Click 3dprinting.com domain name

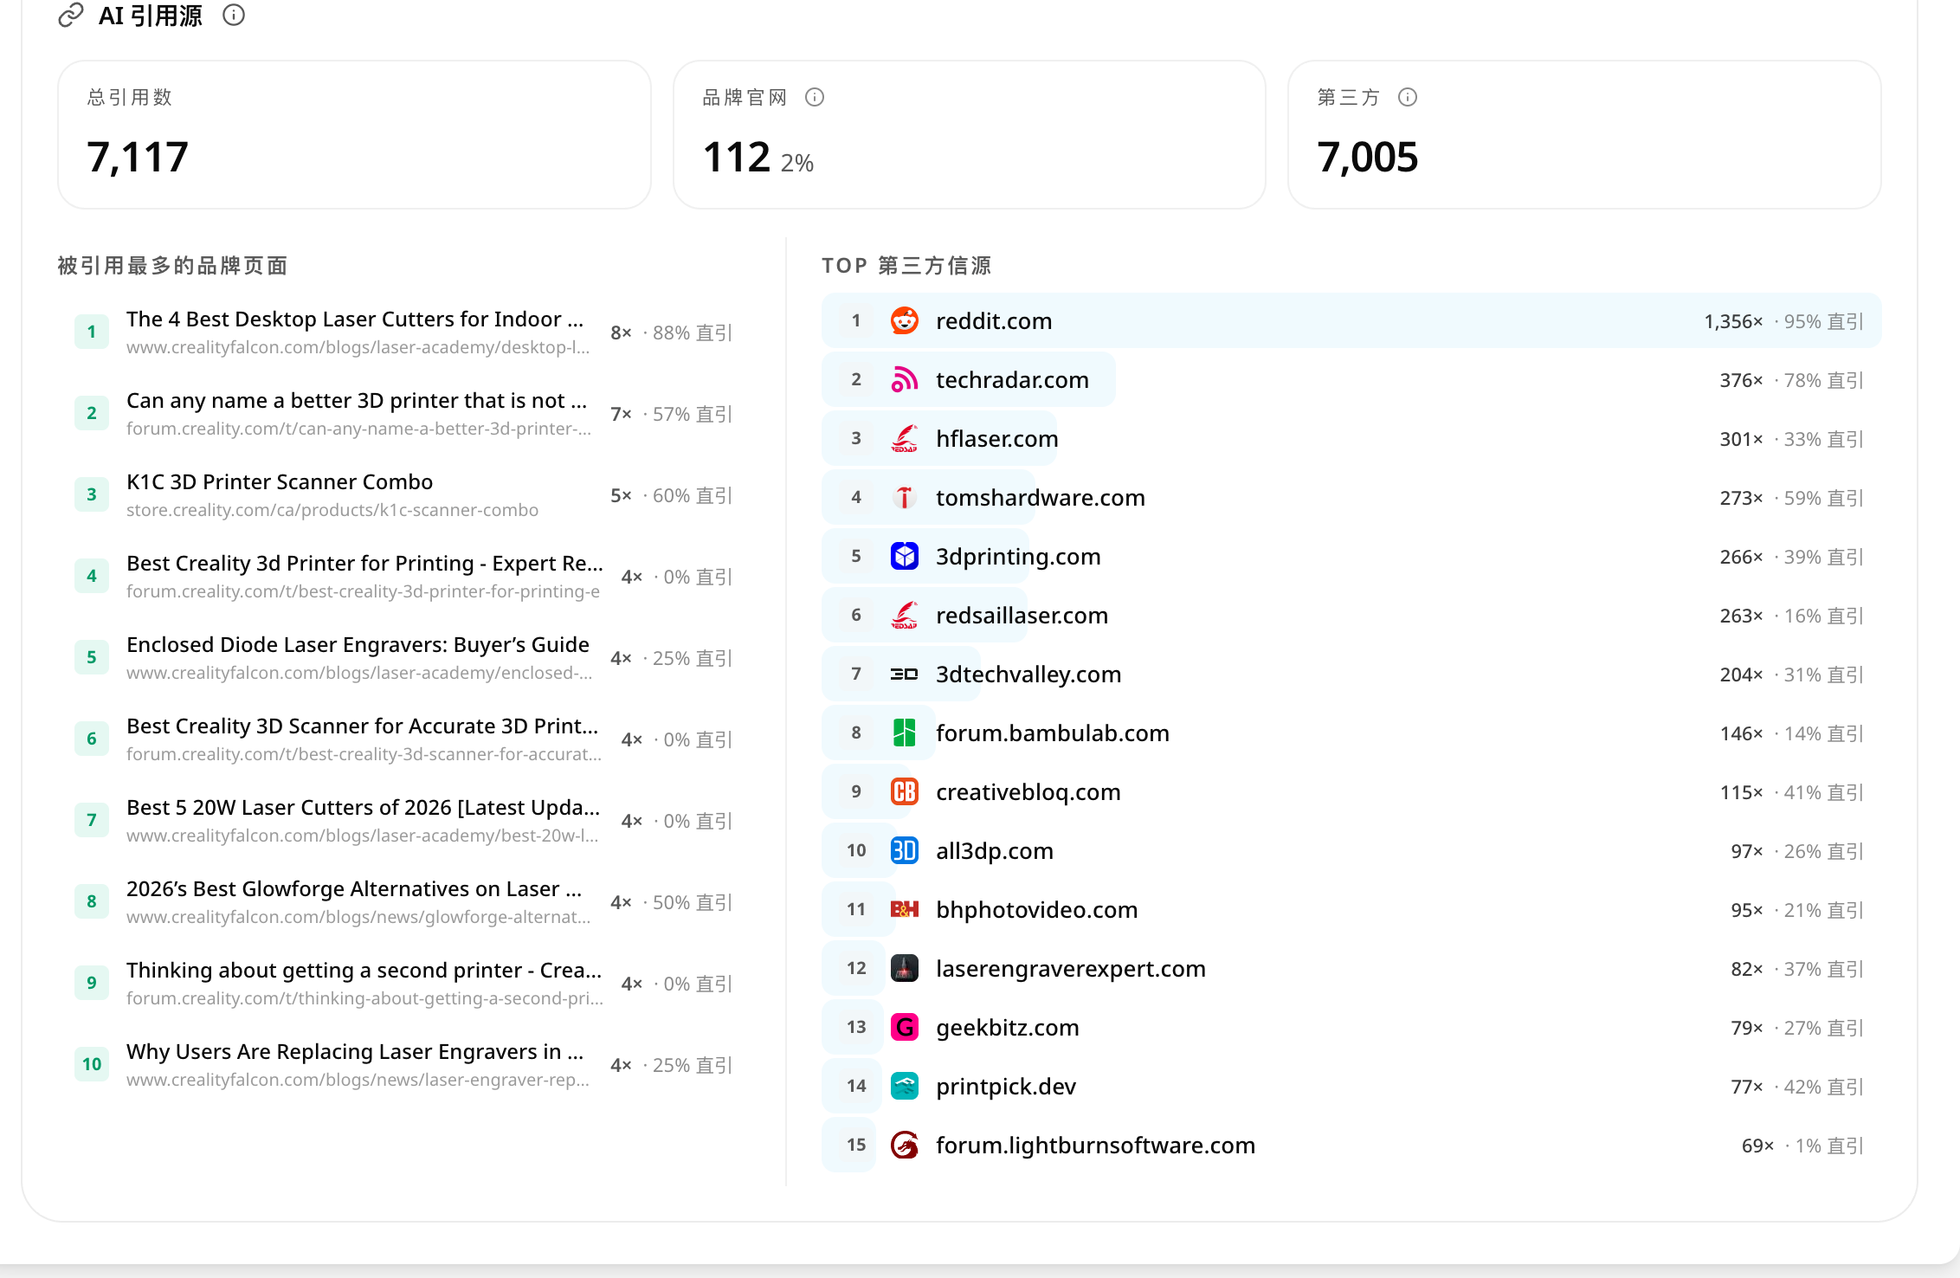[1018, 557]
